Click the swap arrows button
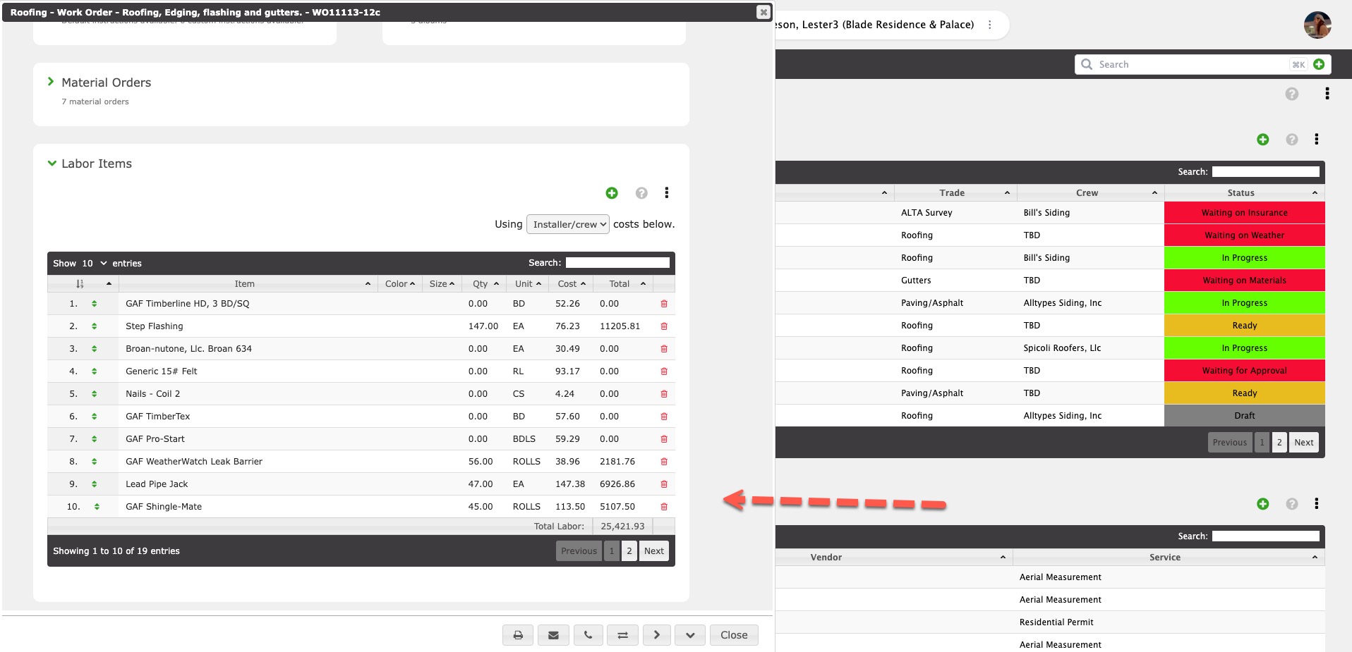 [622, 635]
